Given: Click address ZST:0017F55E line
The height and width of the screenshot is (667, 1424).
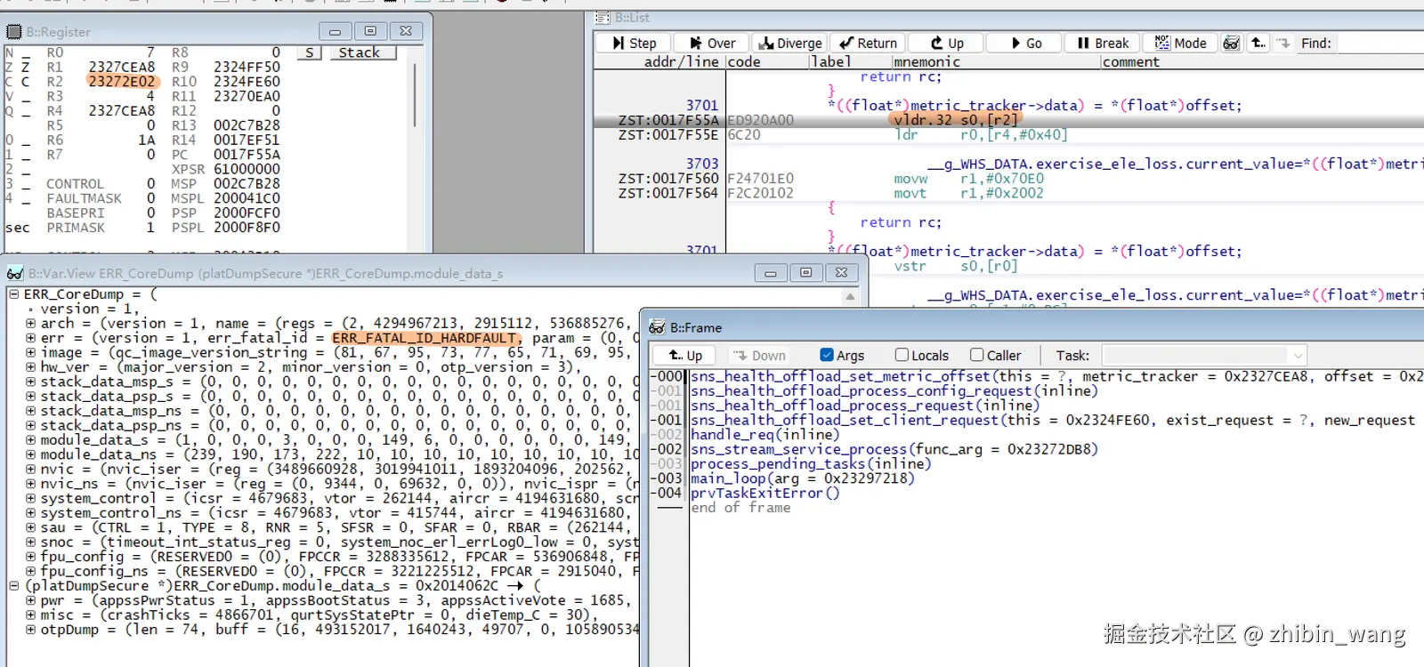Looking at the screenshot, I should (x=668, y=134).
